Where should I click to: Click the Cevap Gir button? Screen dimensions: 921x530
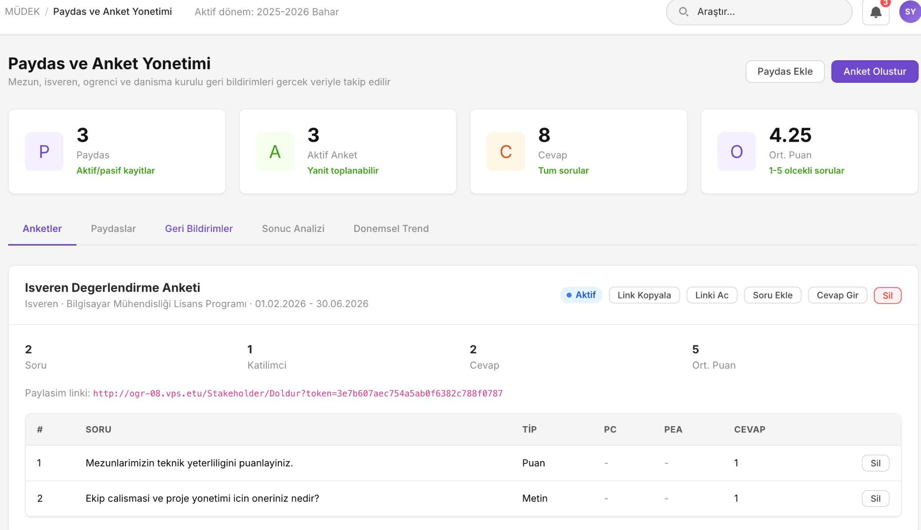coord(837,295)
